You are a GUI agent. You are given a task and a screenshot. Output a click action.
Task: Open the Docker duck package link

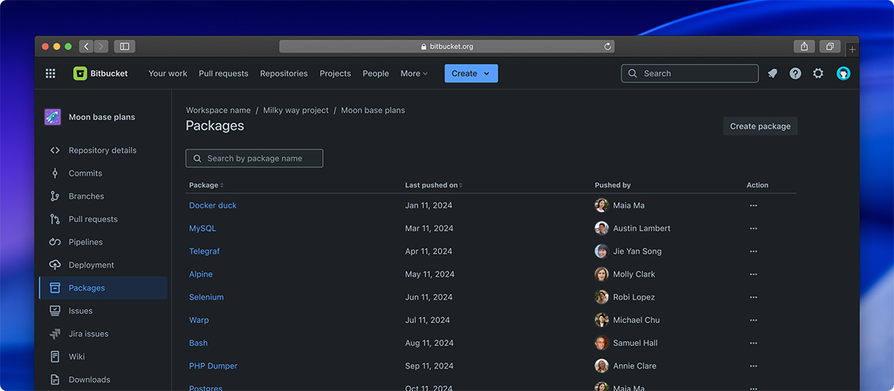[x=213, y=205]
